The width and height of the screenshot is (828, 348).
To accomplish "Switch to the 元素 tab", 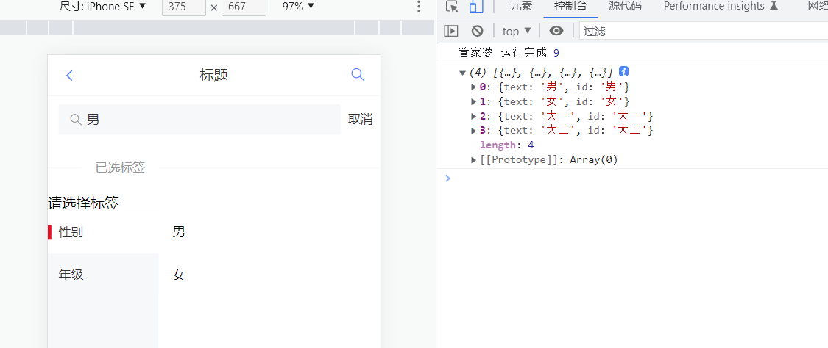I will pyautogui.click(x=521, y=7).
